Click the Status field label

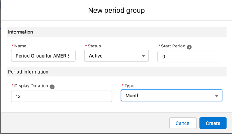click(94, 46)
